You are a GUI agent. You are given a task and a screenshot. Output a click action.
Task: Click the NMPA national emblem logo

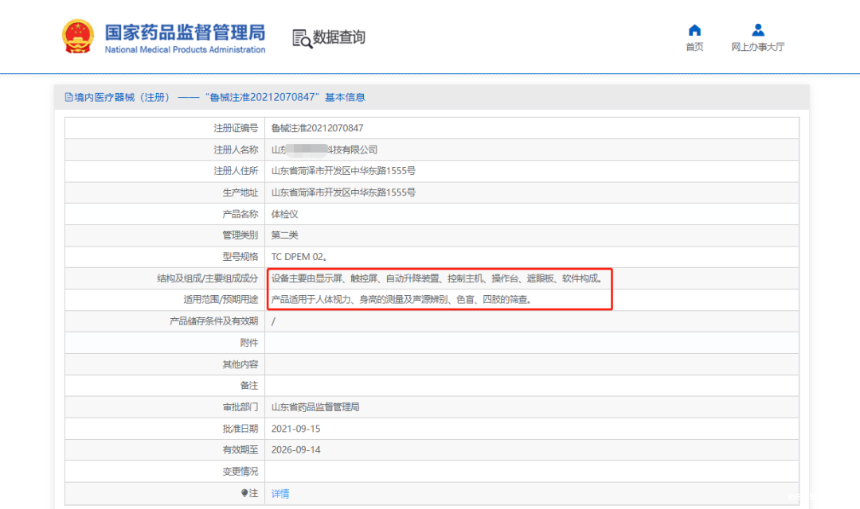(x=76, y=35)
